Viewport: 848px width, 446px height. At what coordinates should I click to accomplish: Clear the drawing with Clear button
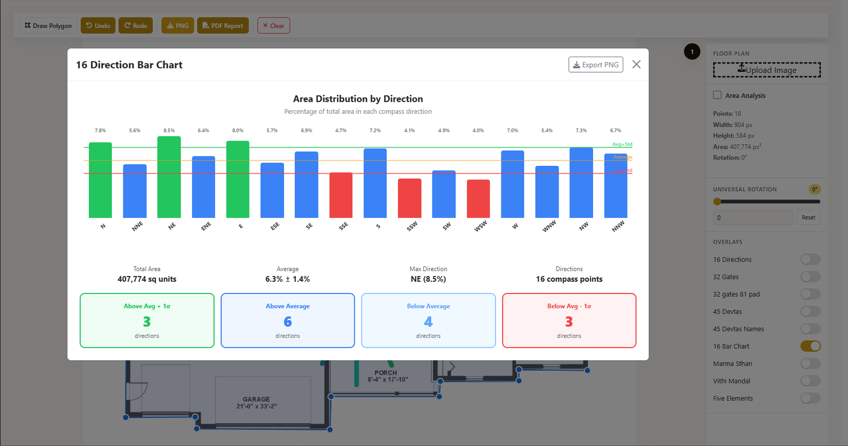pos(273,25)
